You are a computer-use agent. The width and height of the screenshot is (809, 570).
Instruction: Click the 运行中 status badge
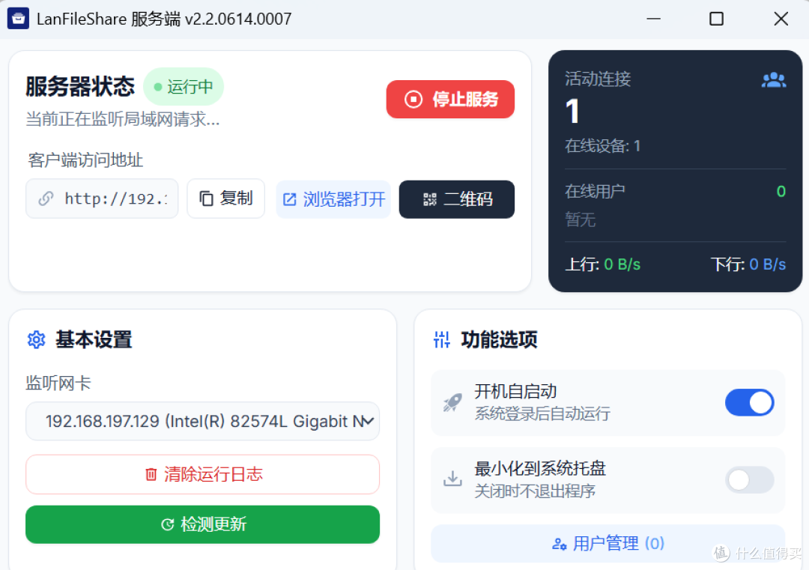(184, 87)
